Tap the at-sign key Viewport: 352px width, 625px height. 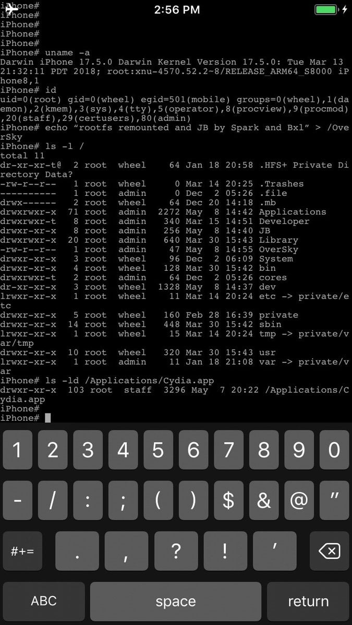pos(299,500)
